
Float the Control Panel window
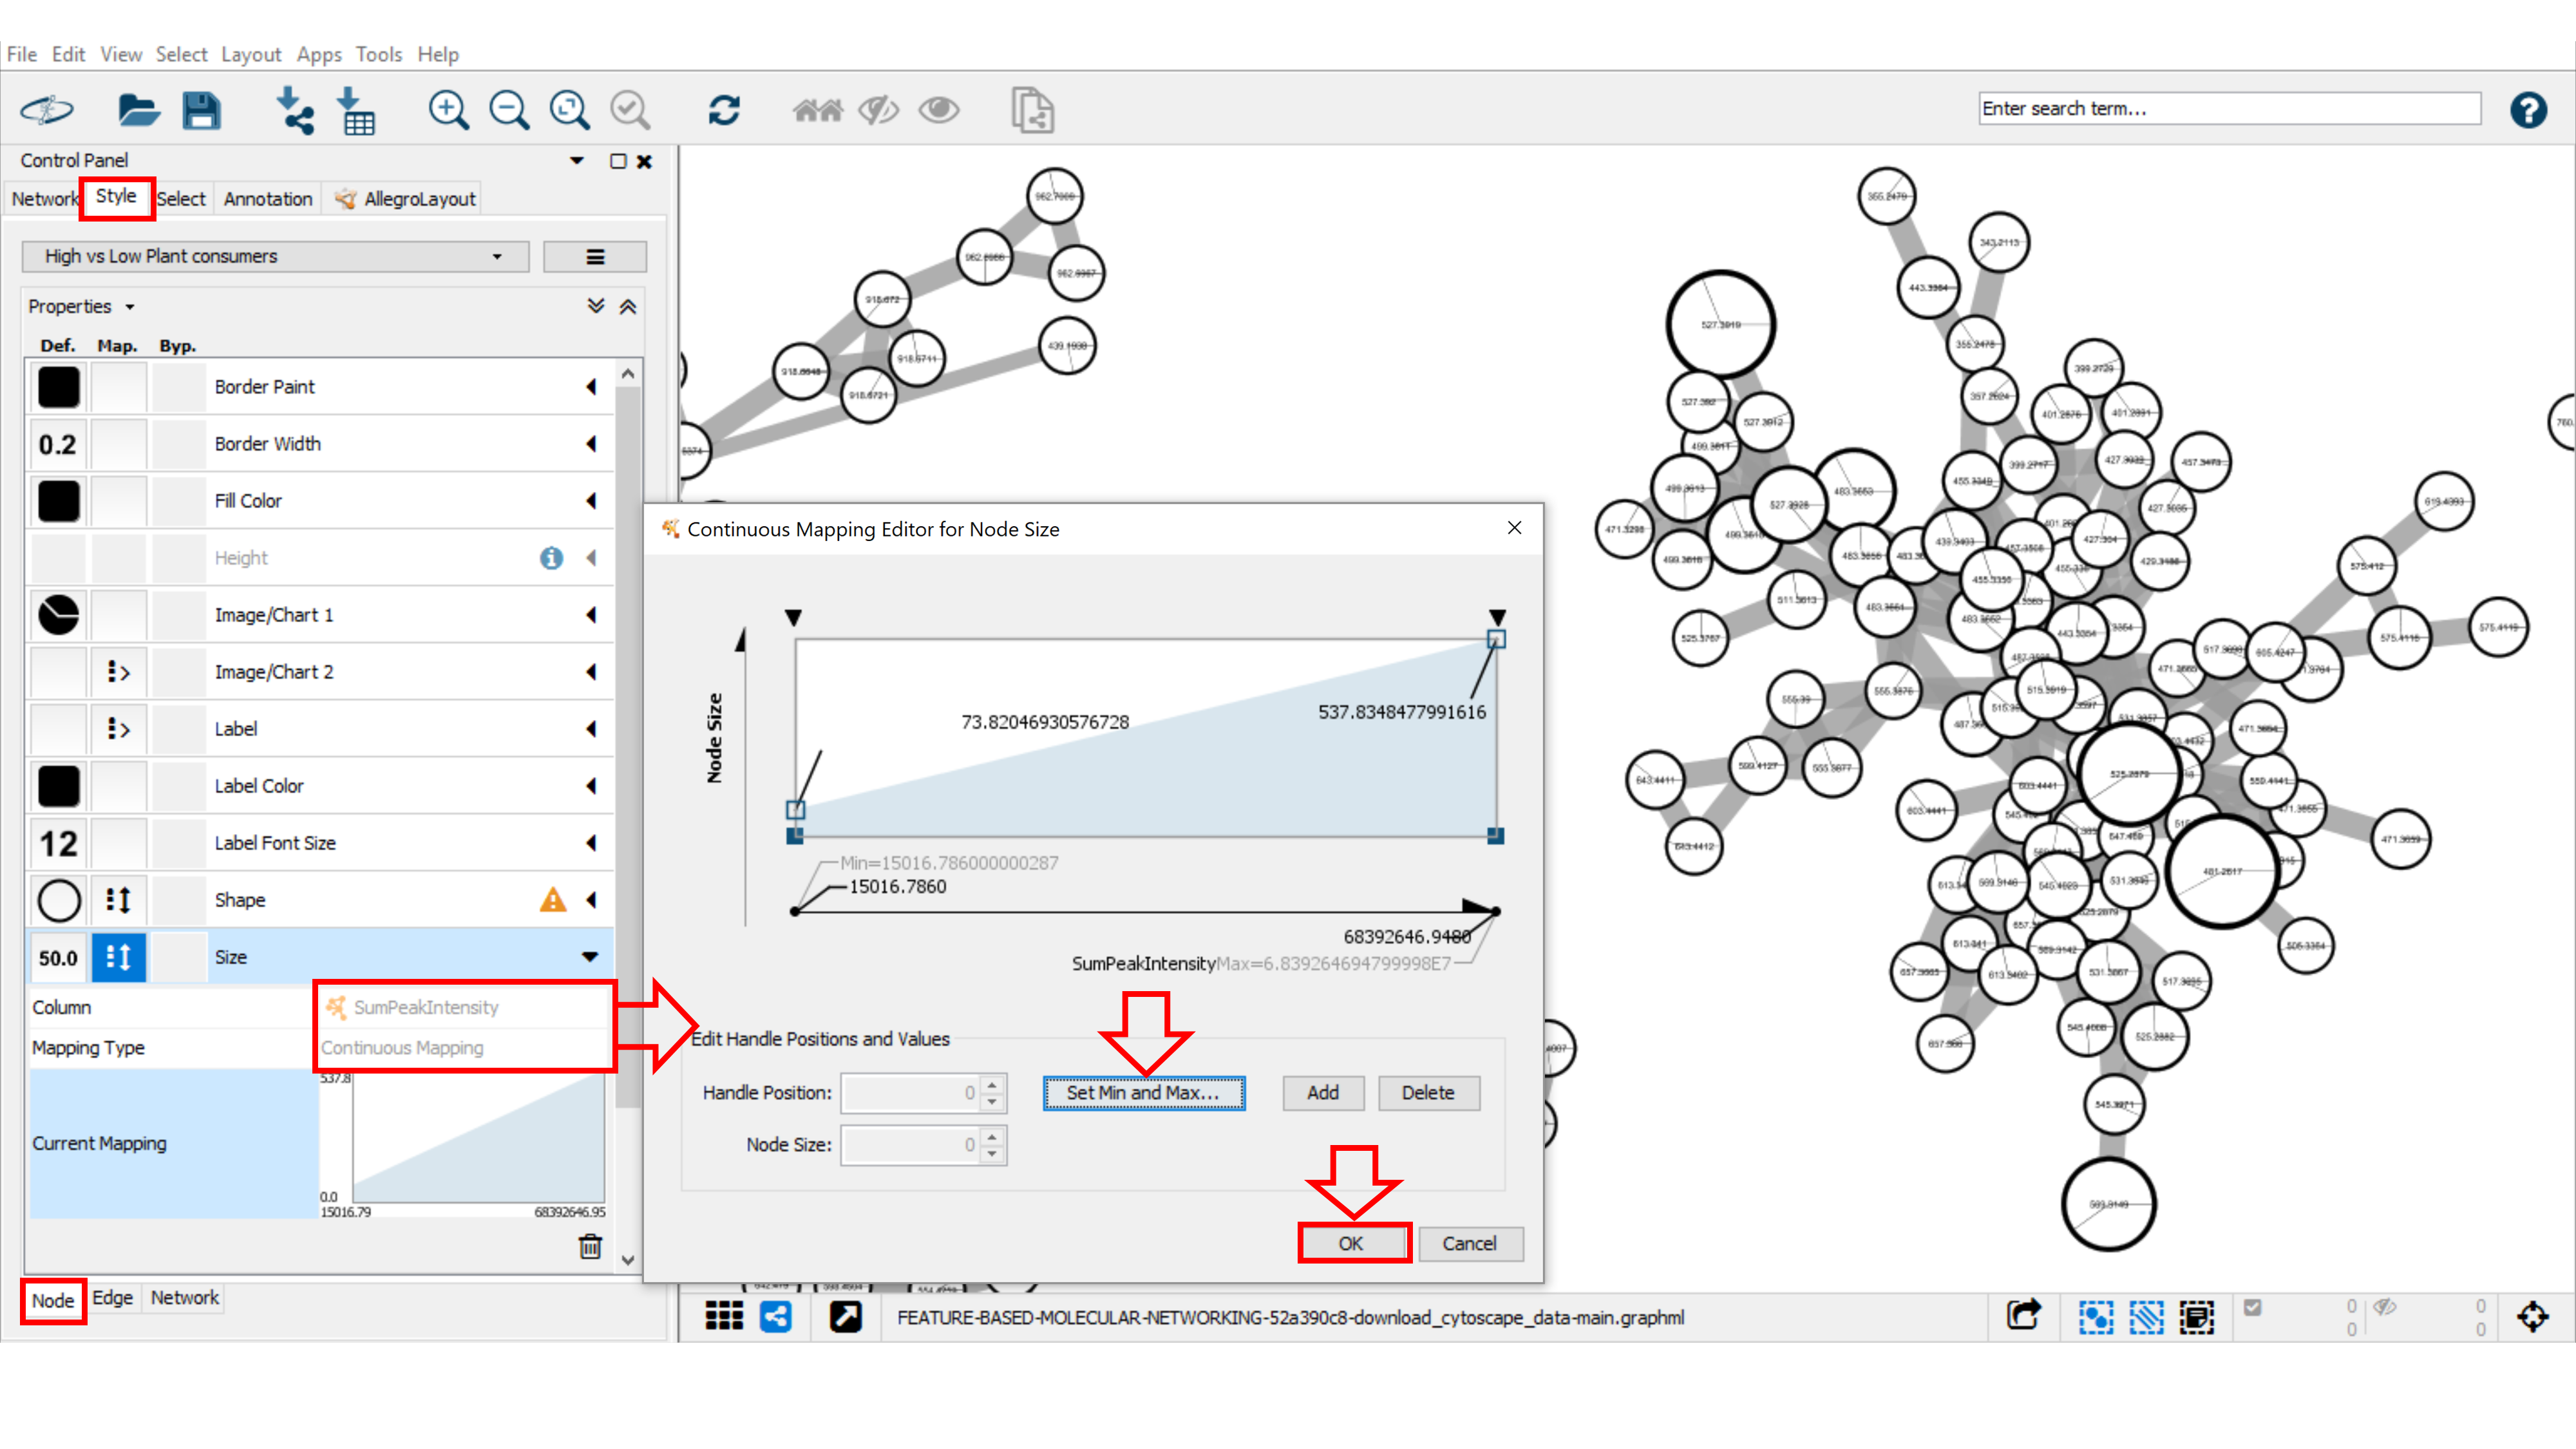(618, 161)
